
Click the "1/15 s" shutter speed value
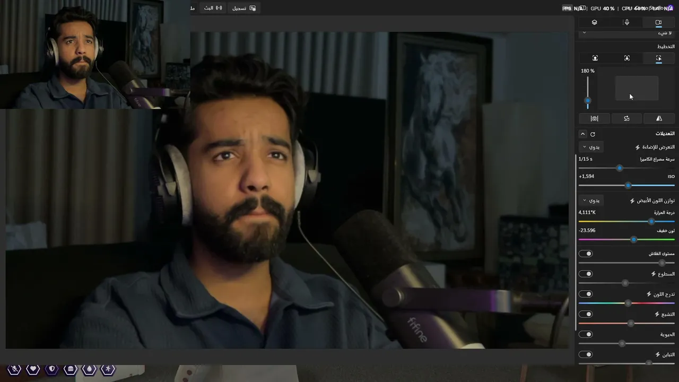[586, 159]
